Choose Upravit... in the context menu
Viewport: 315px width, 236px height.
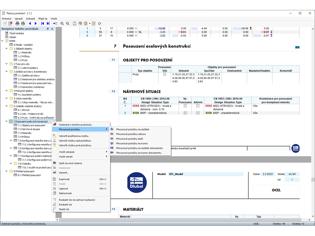(x=81, y=173)
